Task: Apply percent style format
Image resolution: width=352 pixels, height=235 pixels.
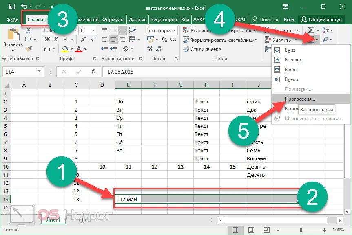Action: point(164,40)
